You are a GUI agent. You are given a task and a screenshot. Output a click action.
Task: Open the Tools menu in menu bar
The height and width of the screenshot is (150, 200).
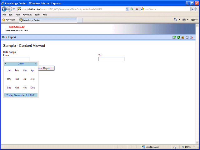[37, 15]
